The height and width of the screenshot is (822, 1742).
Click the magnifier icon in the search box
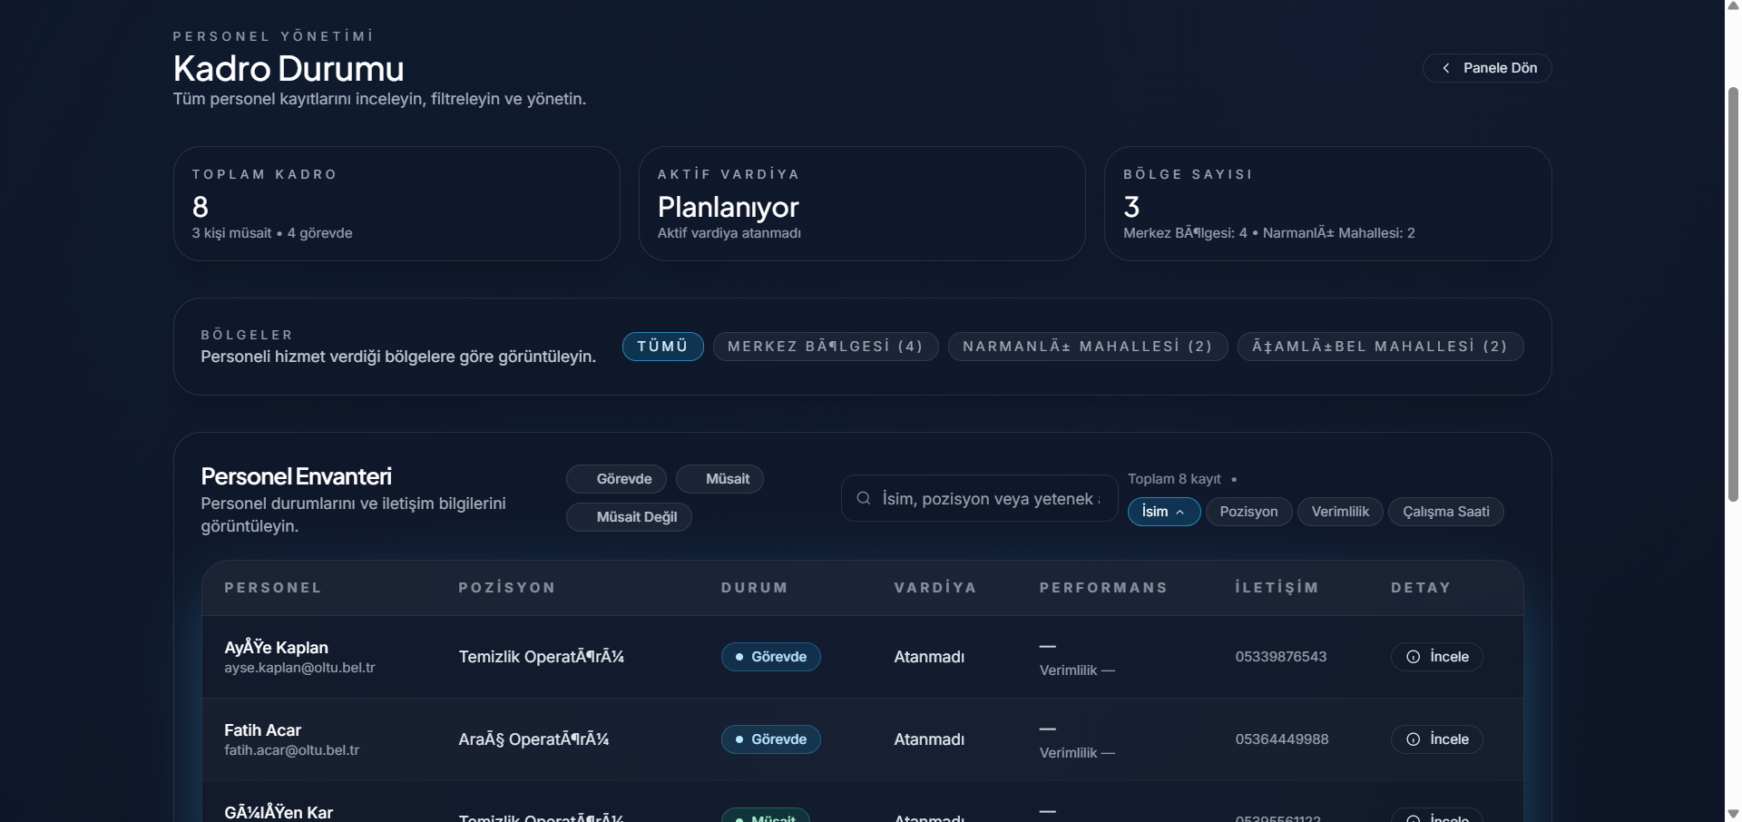(864, 498)
